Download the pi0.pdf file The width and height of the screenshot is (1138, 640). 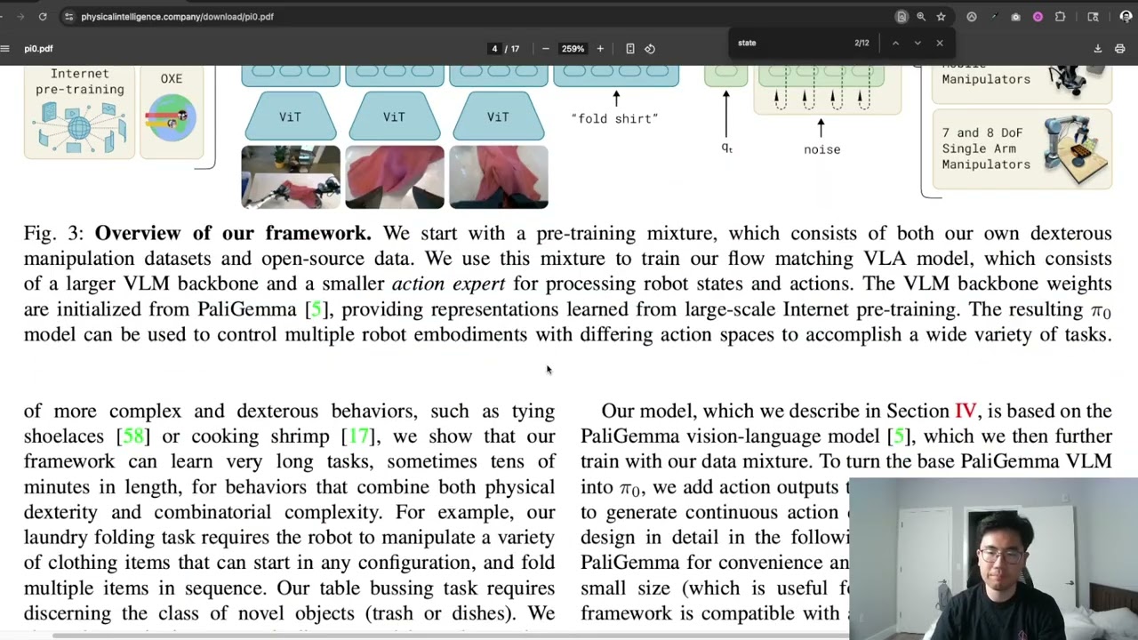pyautogui.click(x=1098, y=49)
